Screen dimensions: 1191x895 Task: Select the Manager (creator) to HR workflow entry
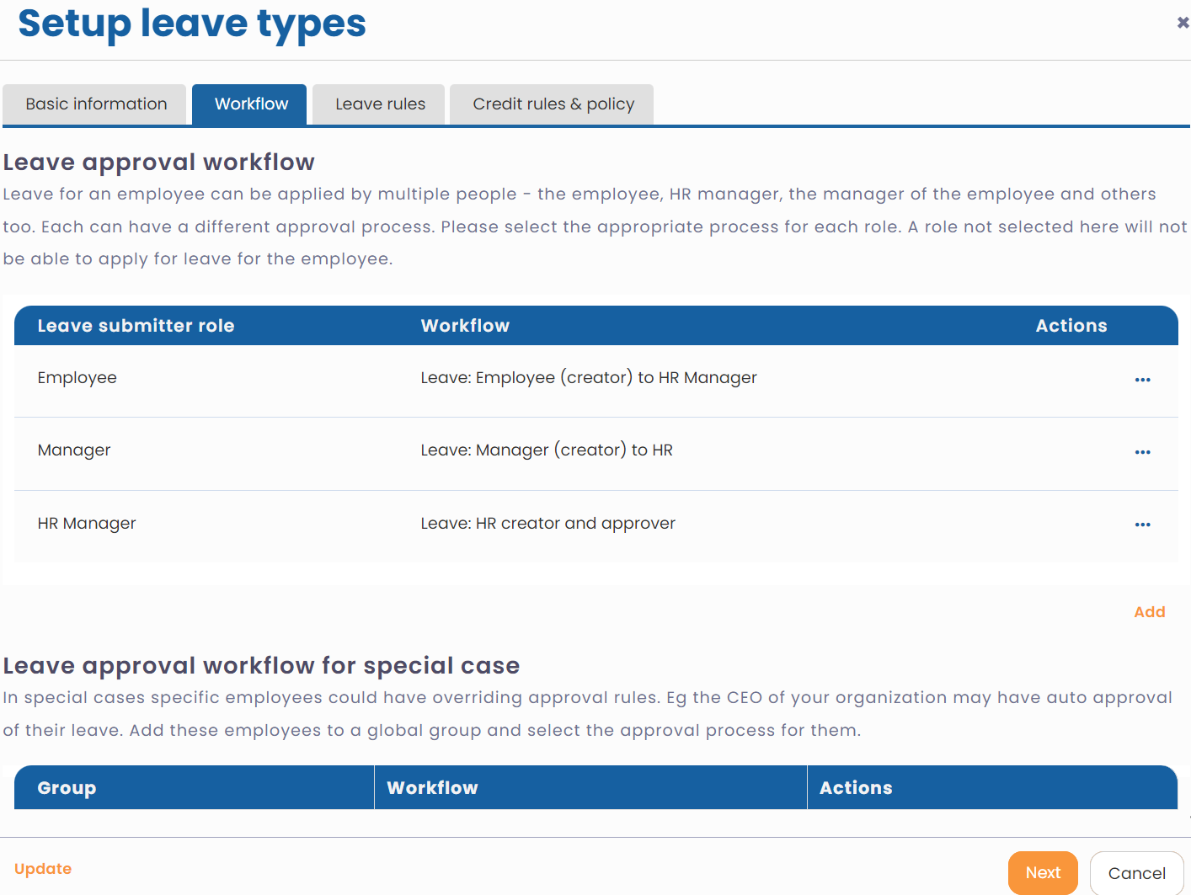pyautogui.click(x=547, y=450)
